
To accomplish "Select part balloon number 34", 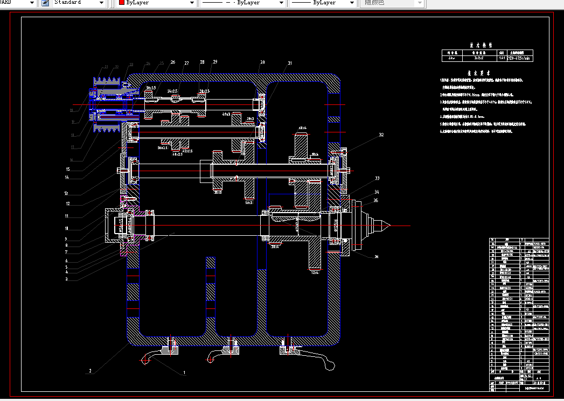I will 376,192.
